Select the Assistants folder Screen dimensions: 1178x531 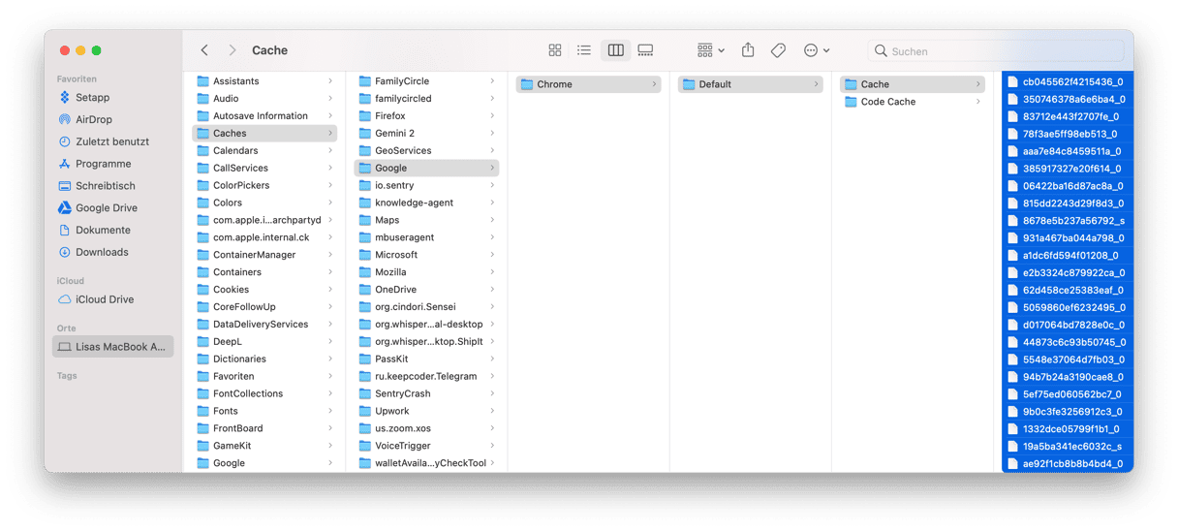(x=264, y=81)
